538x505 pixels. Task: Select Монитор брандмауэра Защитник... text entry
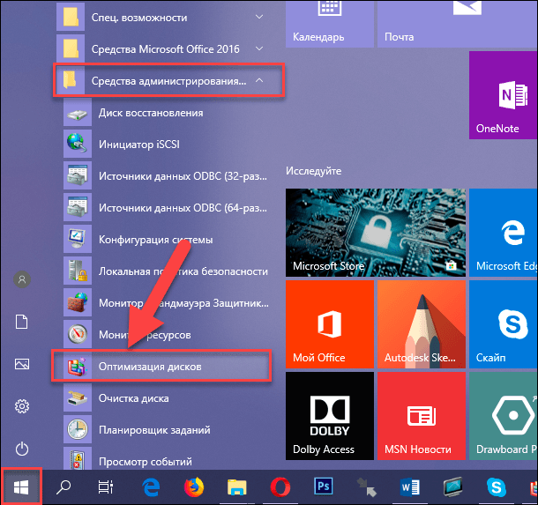click(184, 303)
